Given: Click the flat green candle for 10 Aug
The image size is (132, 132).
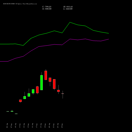Looking at the screenshot, I should (16, 114).
